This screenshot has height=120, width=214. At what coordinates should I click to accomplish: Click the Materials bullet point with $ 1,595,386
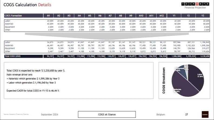point(33,79)
